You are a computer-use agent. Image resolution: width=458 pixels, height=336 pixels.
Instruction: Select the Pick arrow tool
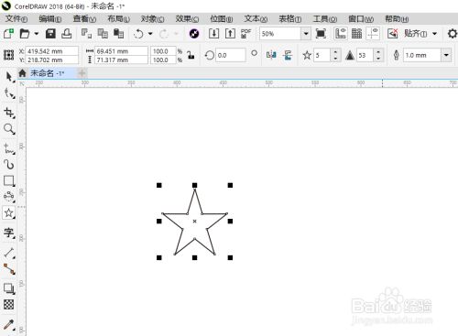pos(9,77)
